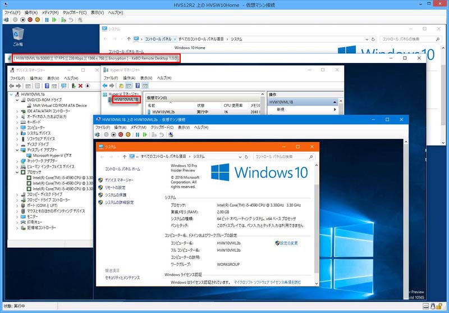Click red Shut Down icon in HVSW10Home toolbar
The image size is (449, 313).
30,20
